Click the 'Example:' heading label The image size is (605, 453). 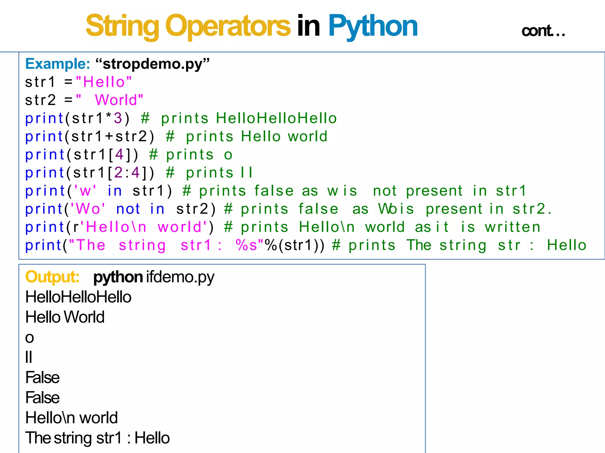58,64
